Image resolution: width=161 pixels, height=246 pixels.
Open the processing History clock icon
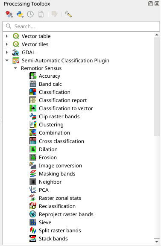pyautogui.click(x=30, y=14)
